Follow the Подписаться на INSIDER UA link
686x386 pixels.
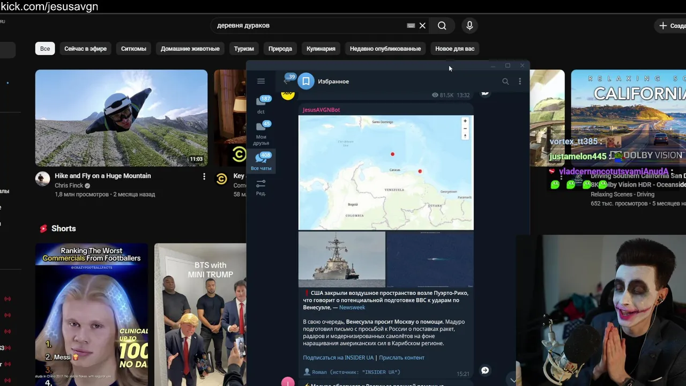click(338, 358)
